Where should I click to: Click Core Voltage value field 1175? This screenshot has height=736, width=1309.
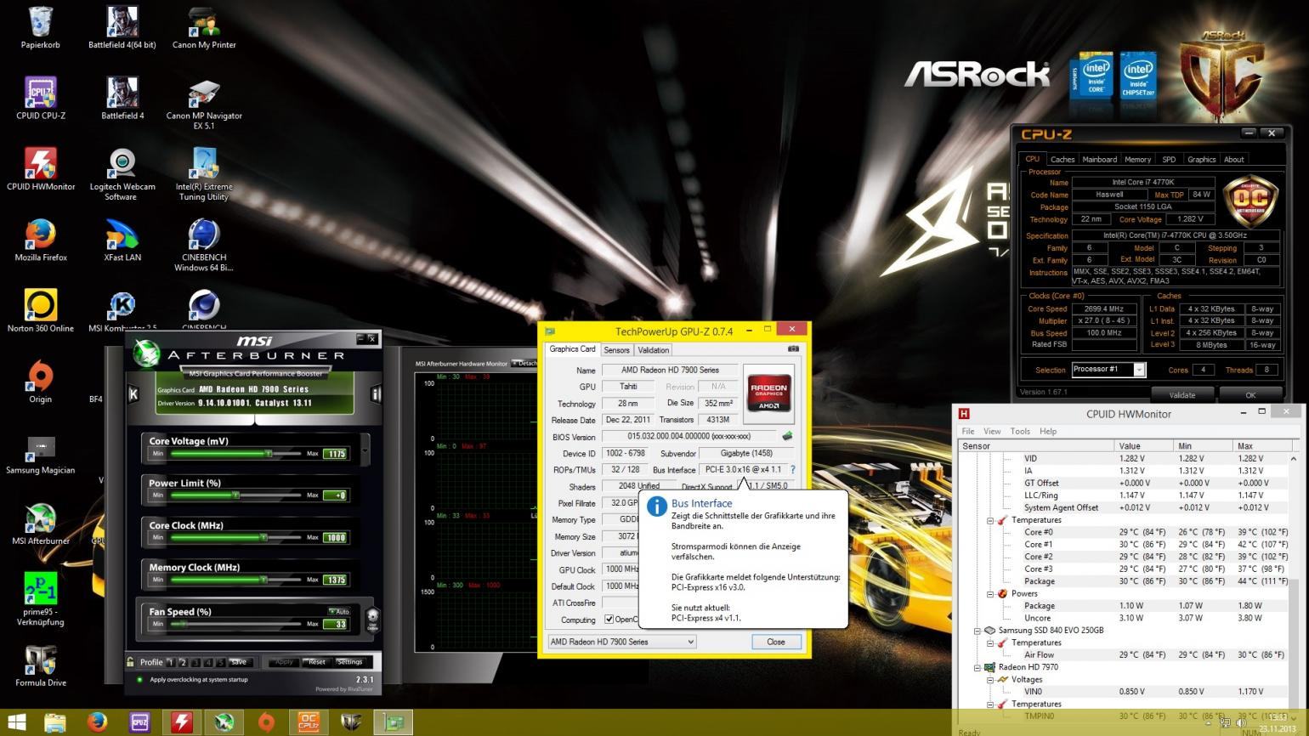pos(336,453)
